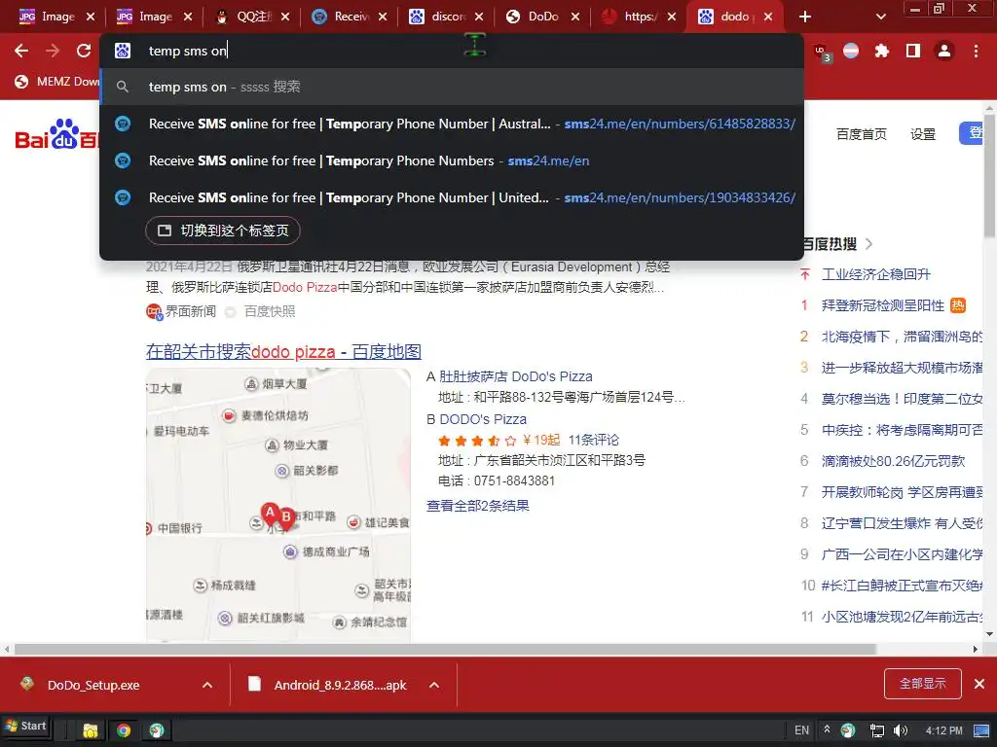997x747 pixels.
Task: Open the side panel toolbar icon
Action: coord(913,51)
